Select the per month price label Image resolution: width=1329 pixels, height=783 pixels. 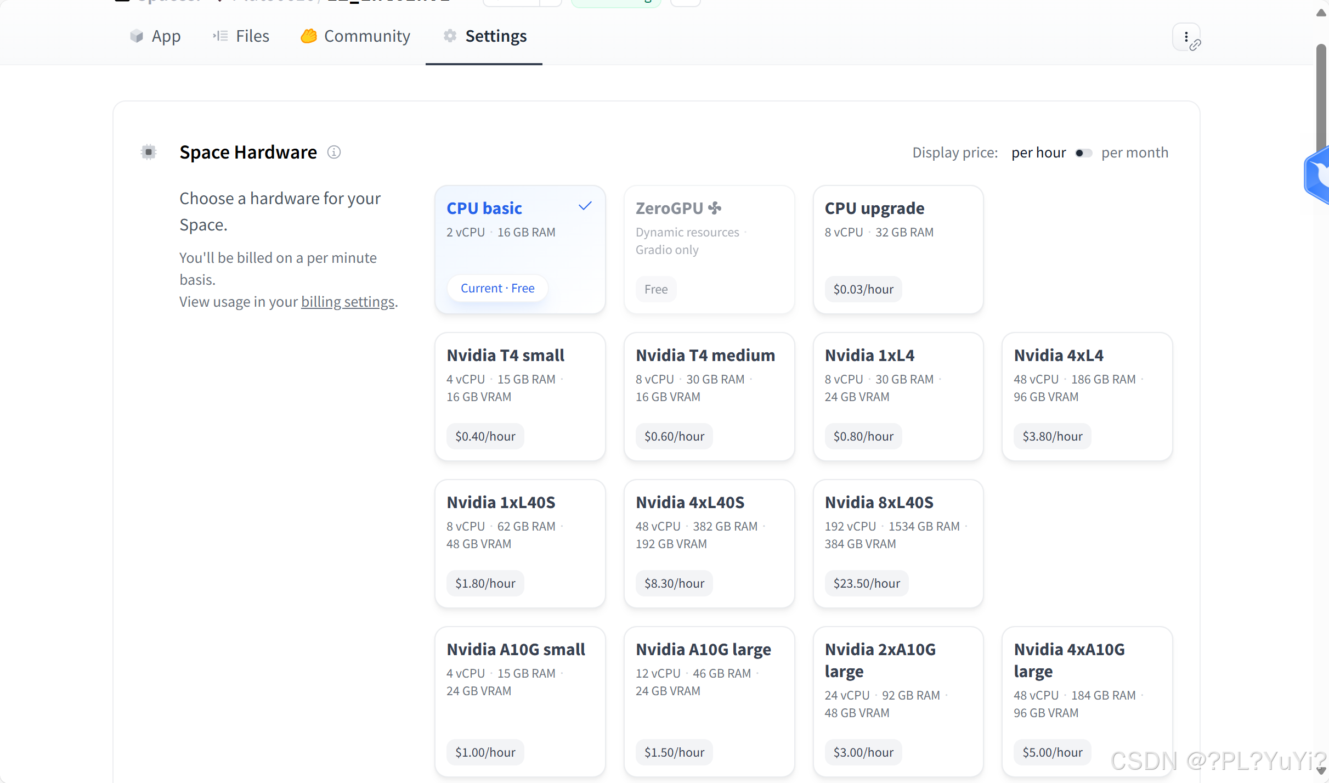coord(1134,153)
